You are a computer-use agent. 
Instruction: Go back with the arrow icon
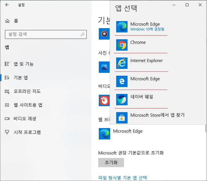(x=7, y=5)
